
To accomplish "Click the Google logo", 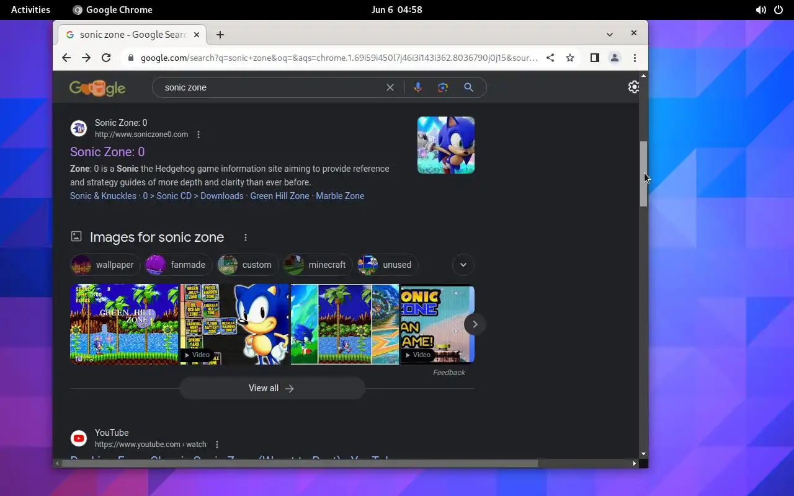I will click(97, 88).
